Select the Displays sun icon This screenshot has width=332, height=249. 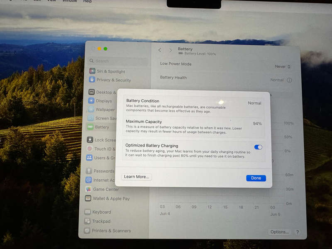(x=91, y=100)
